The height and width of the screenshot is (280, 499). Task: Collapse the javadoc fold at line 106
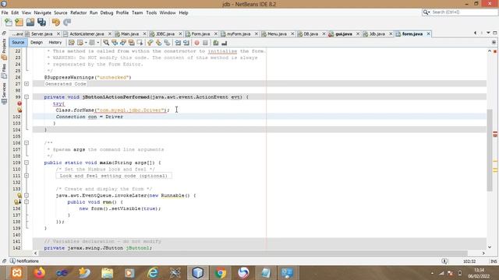tap(27, 143)
